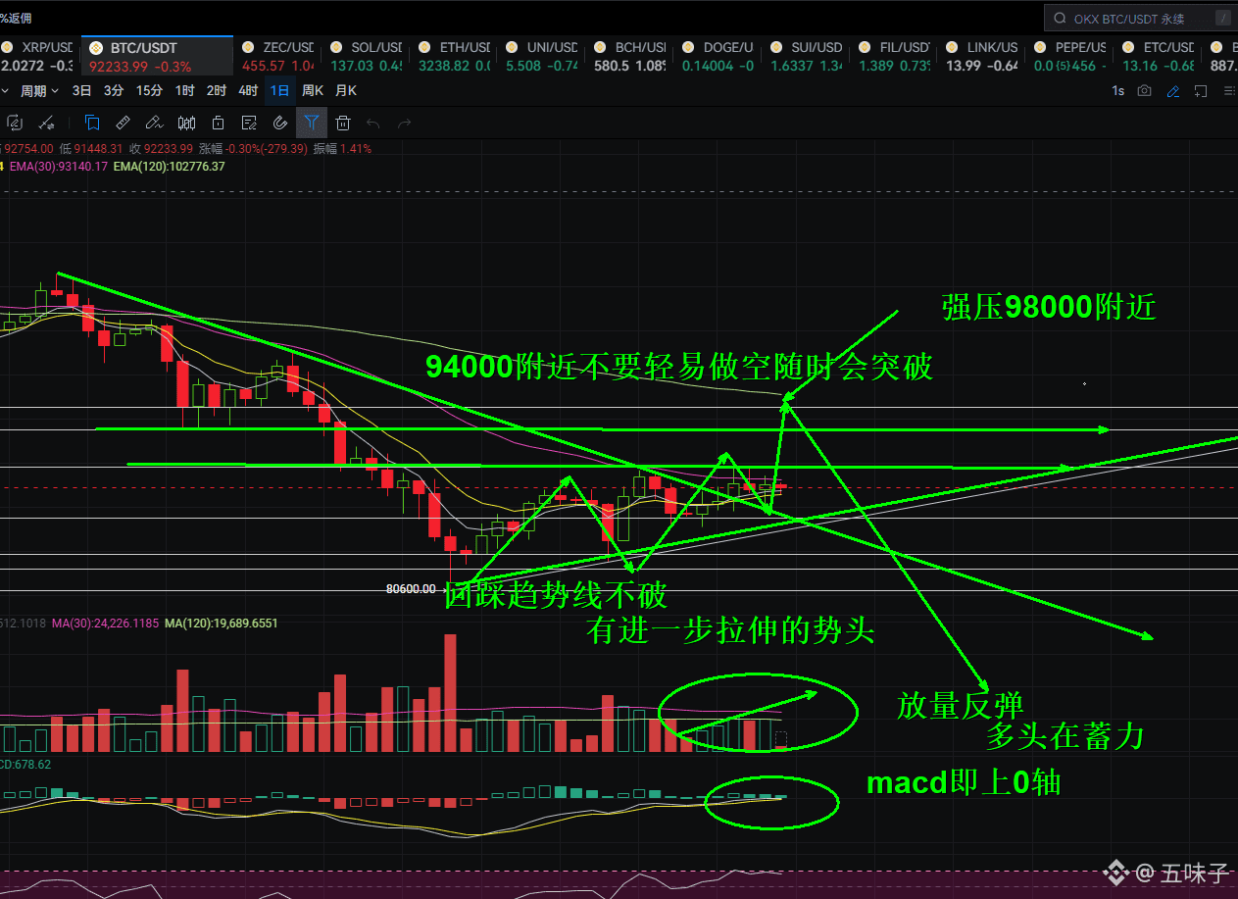Take a chart screenshot with the camera icon
The width and height of the screenshot is (1238, 899).
1144,90
